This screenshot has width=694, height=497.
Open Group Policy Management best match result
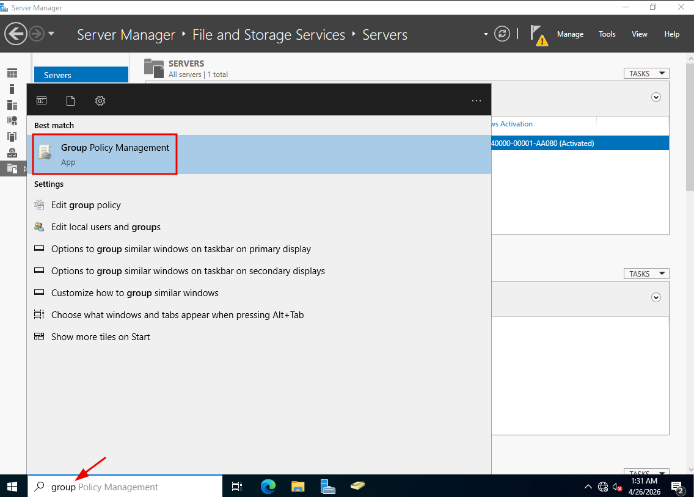click(x=259, y=154)
